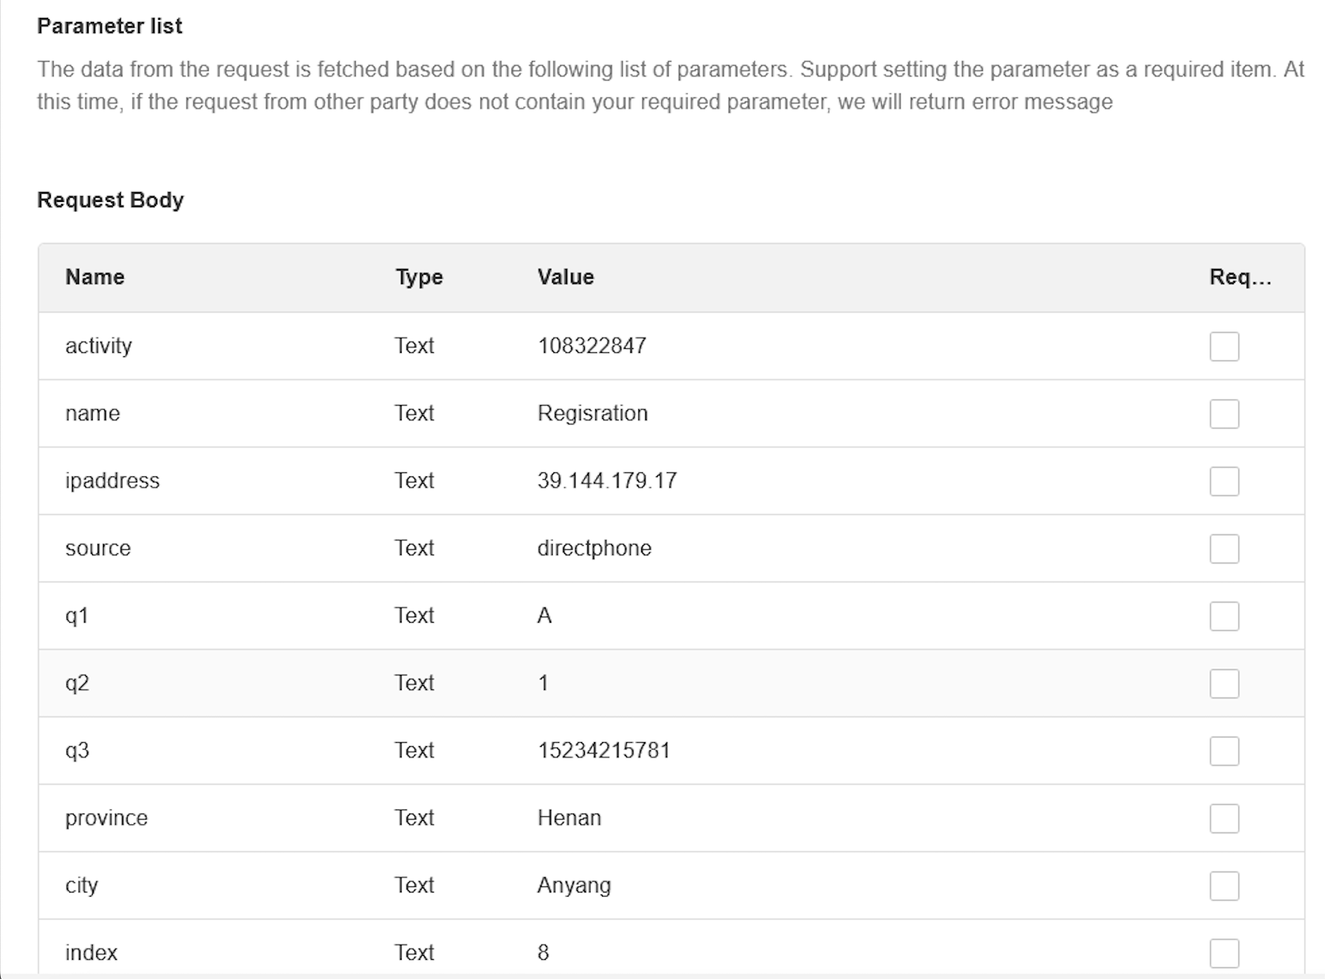
Task: Check the required box for name
Action: [1224, 413]
